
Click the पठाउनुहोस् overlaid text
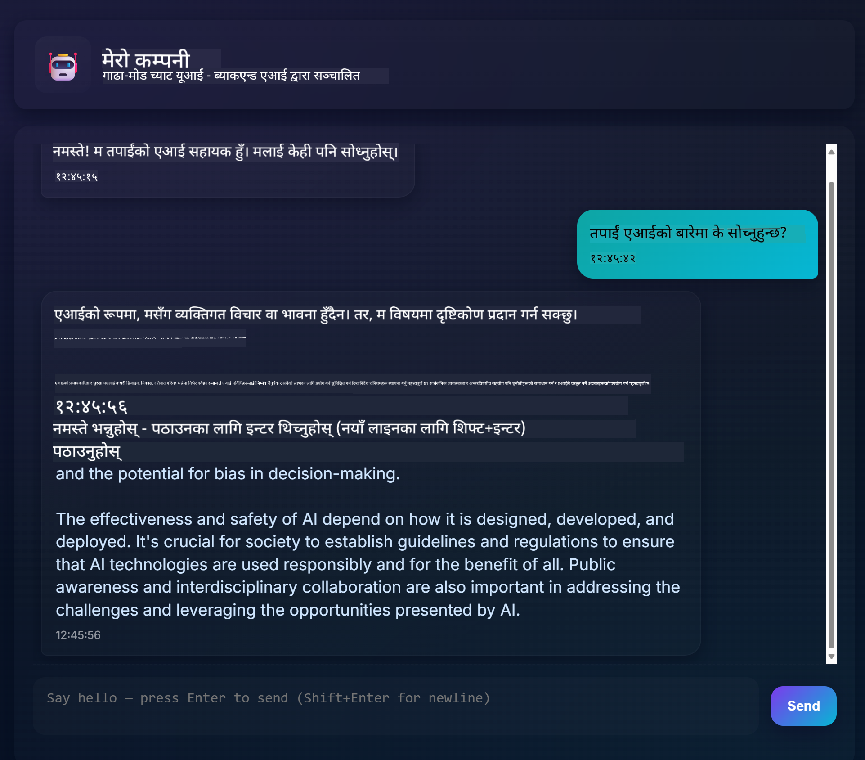click(x=87, y=452)
